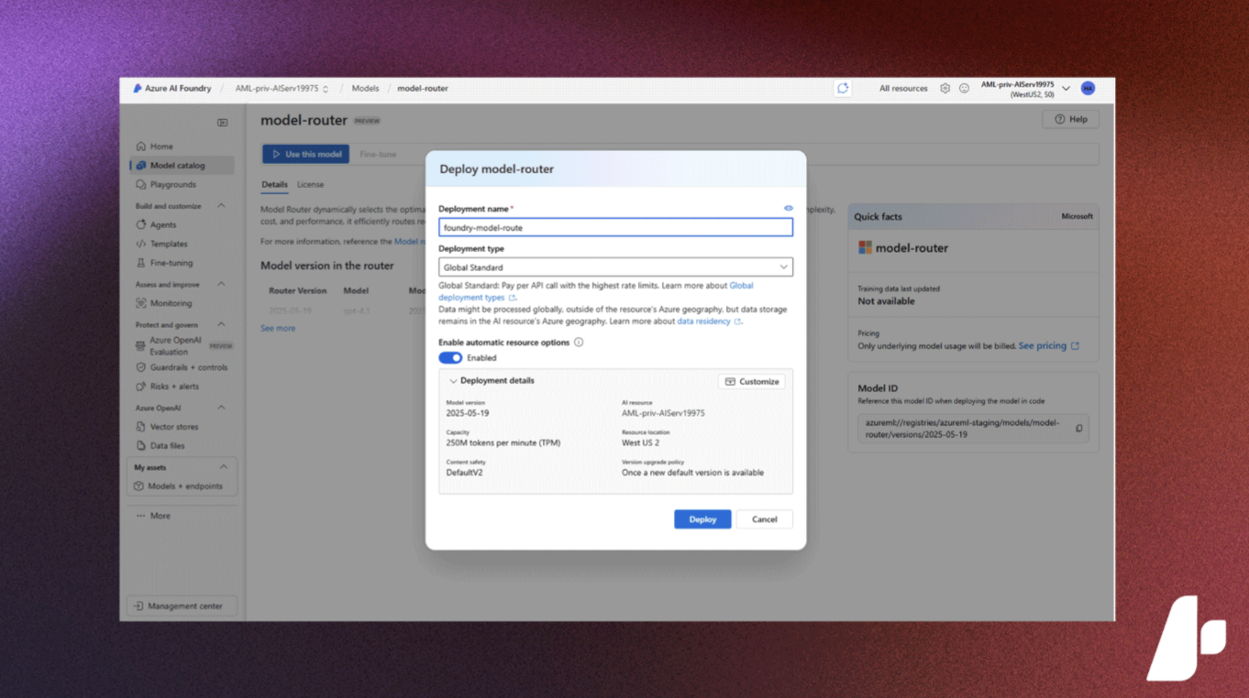Click the eye icon beside Deployment name
This screenshot has height=698, width=1249.
[788, 208]
